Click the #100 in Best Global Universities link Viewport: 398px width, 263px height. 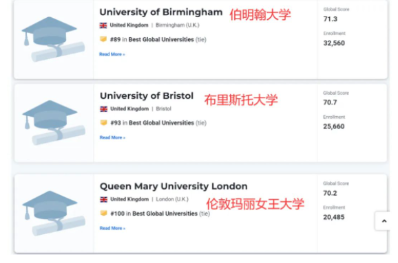[x=154, y=214]
